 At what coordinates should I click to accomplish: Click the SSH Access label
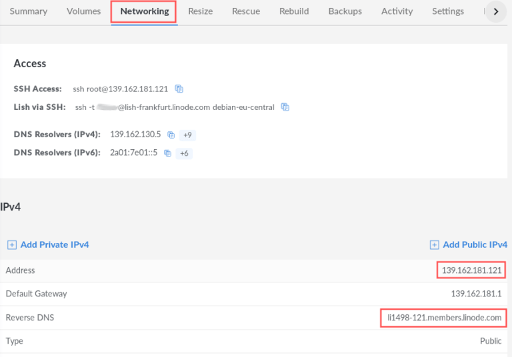click(x=37, y=89)
